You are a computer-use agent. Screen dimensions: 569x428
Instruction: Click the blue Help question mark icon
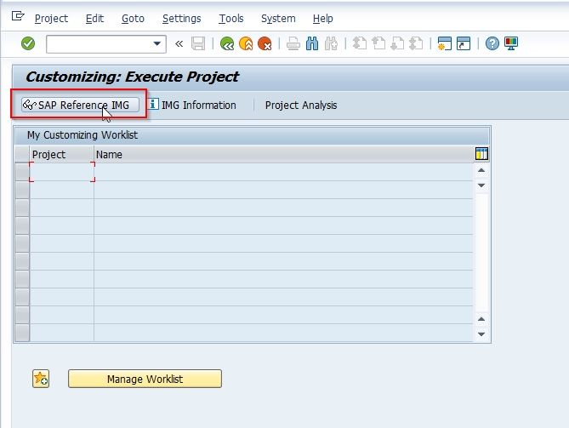(x=492, y=44)
